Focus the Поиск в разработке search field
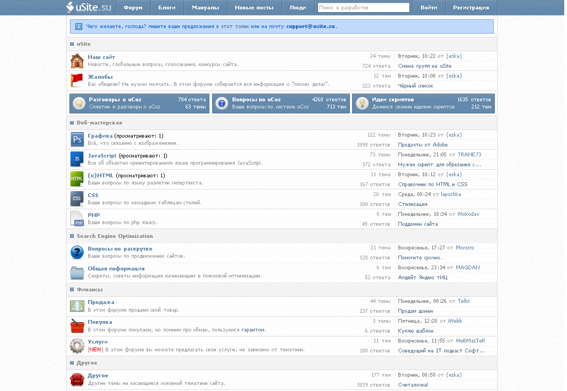Image resolution: width=567 pixels, height=391 pixels. pos(363,8)
